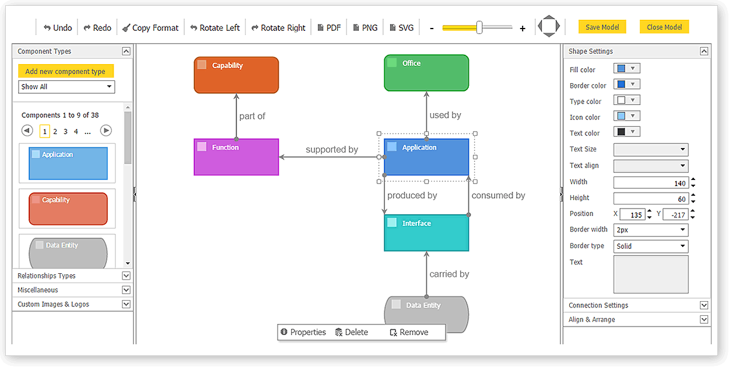Select the Function shape on canvas
The width and height of the screenshot is (729, 367).
click(x=236, y=157)
